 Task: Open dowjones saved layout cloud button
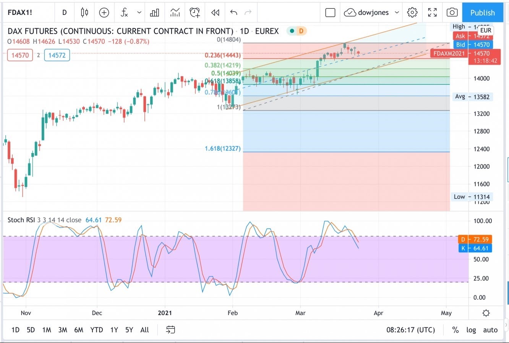point(366,13)
